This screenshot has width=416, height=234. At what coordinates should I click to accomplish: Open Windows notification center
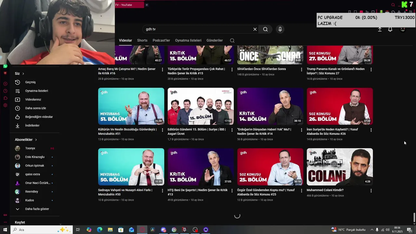click(x=409, y=230)
